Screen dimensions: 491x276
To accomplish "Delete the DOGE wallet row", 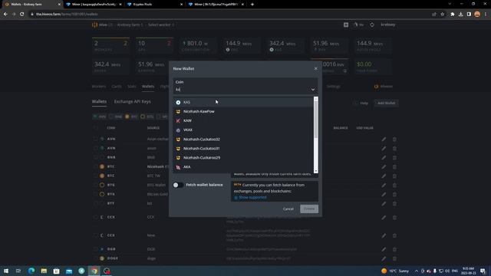I will pos(394,258).
